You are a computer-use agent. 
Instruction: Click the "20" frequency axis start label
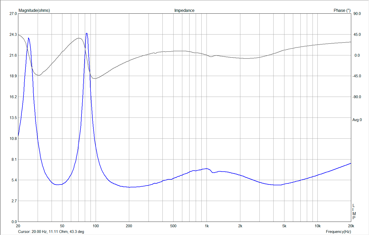click(x=18, y=226)
